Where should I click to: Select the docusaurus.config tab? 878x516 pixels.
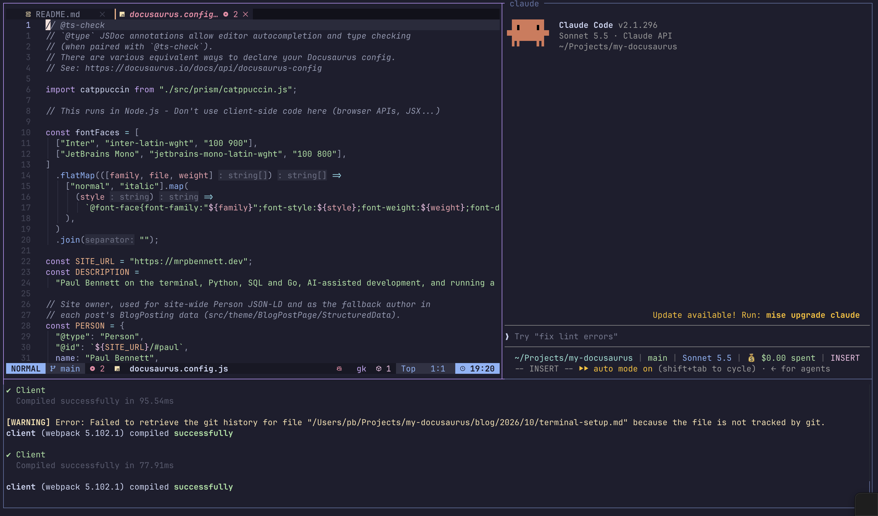174,14
